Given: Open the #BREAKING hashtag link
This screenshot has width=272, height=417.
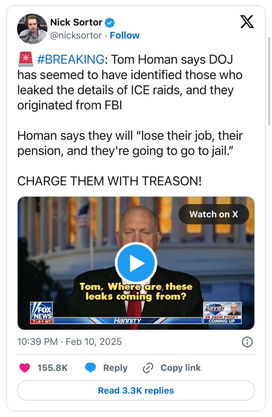Looking at the screenshot, I should [x=71, y=59].
